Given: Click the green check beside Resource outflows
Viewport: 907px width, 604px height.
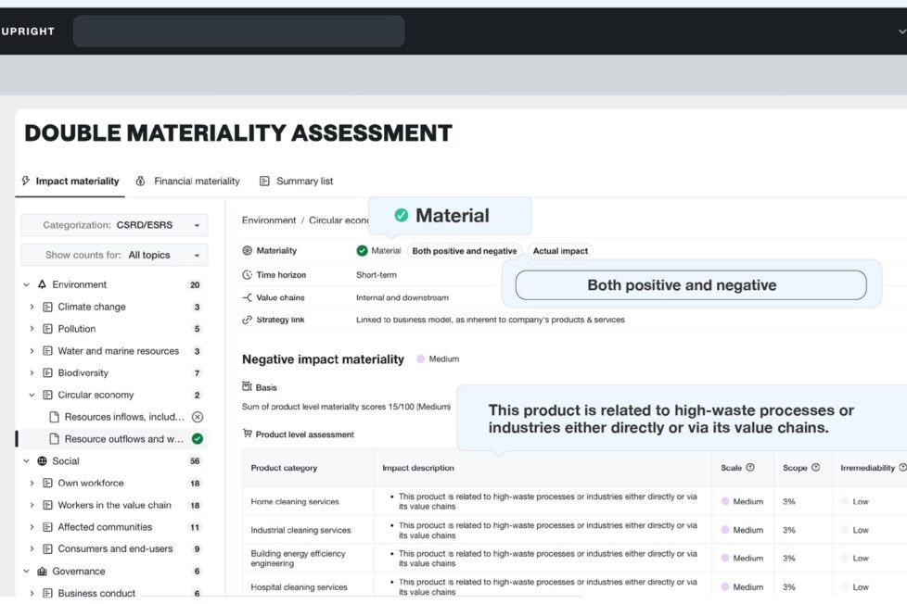Looking at the screenshot, I should (197, 439).
